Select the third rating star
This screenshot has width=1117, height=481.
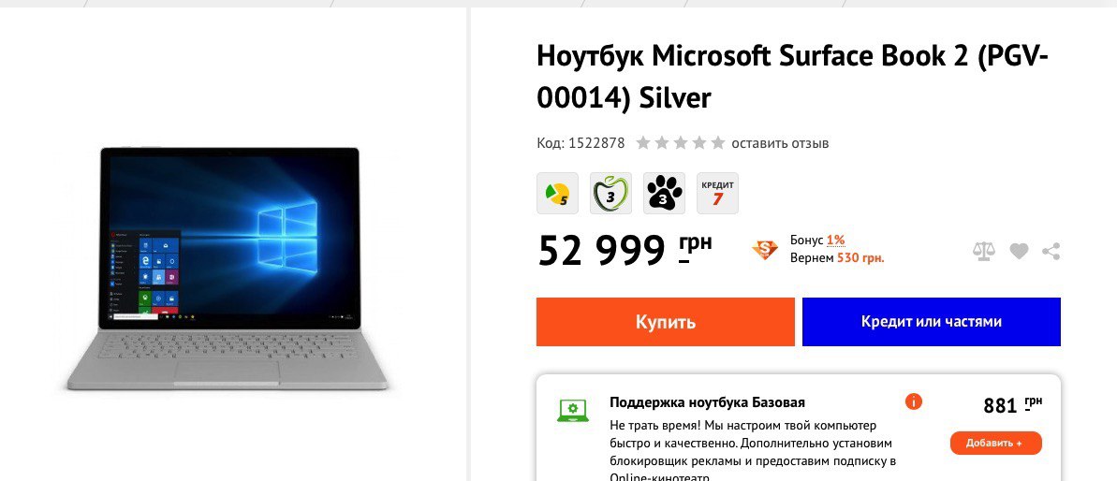click(x=681, y=143)
